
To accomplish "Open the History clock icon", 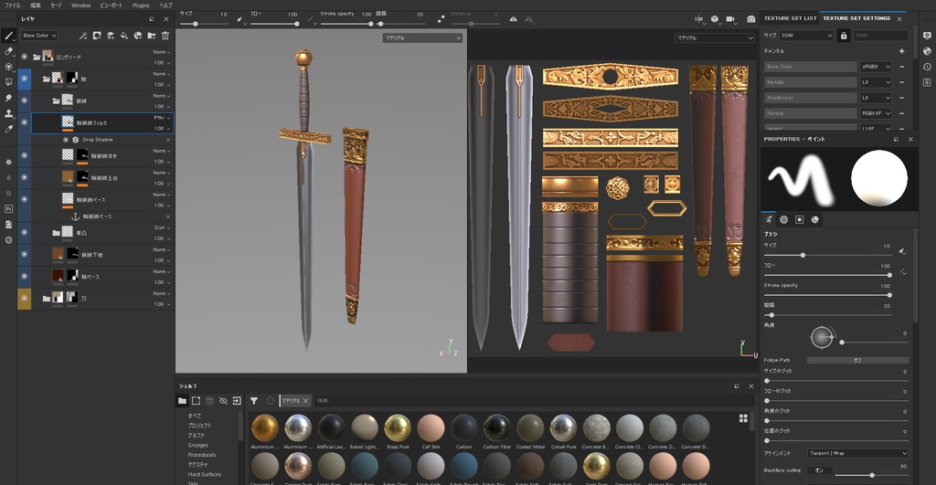I will 927,67.
